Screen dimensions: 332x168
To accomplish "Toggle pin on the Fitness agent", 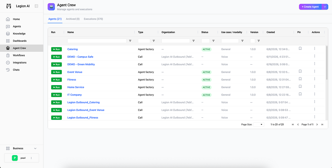I will pyautogui.click(x=300, y=79).
